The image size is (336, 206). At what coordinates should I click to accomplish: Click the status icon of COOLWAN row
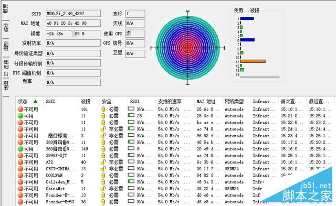click(20, 176)
